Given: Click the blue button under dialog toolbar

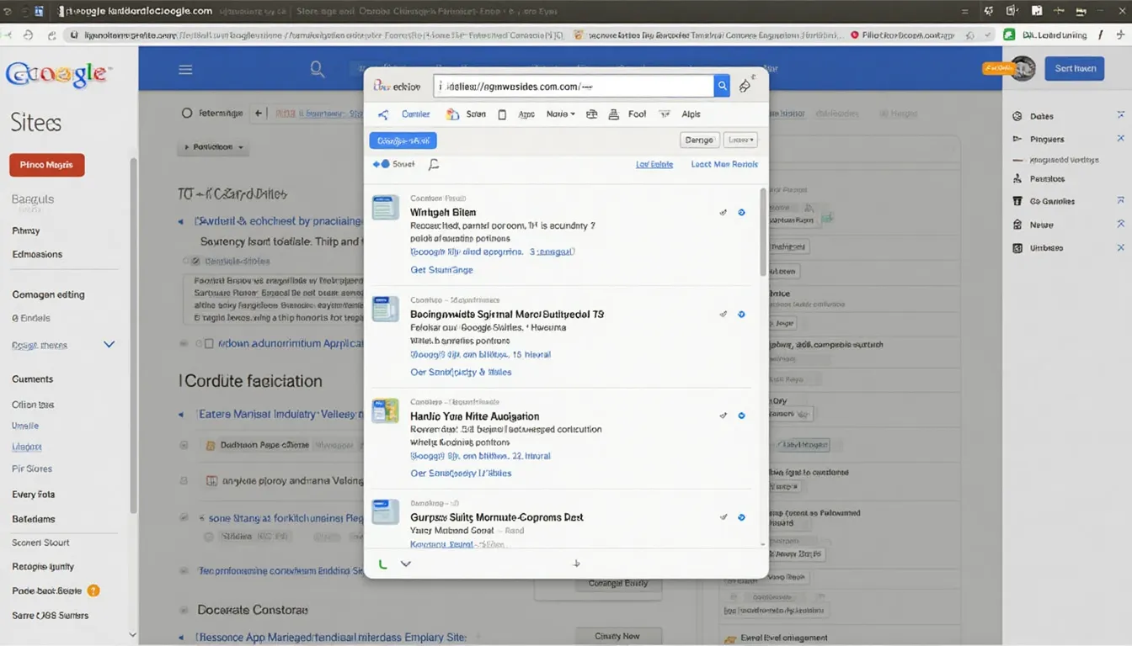Looking at the screenshot, I should click(403, 140).
